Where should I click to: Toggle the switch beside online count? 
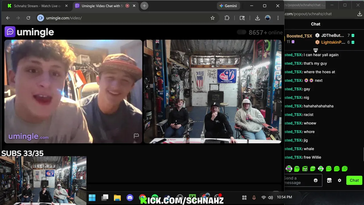coord(241,32)
